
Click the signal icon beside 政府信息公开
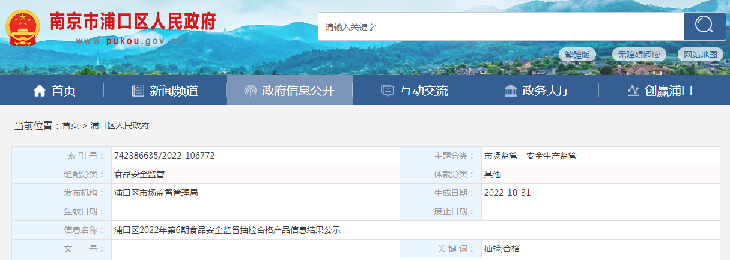point(251,91)
